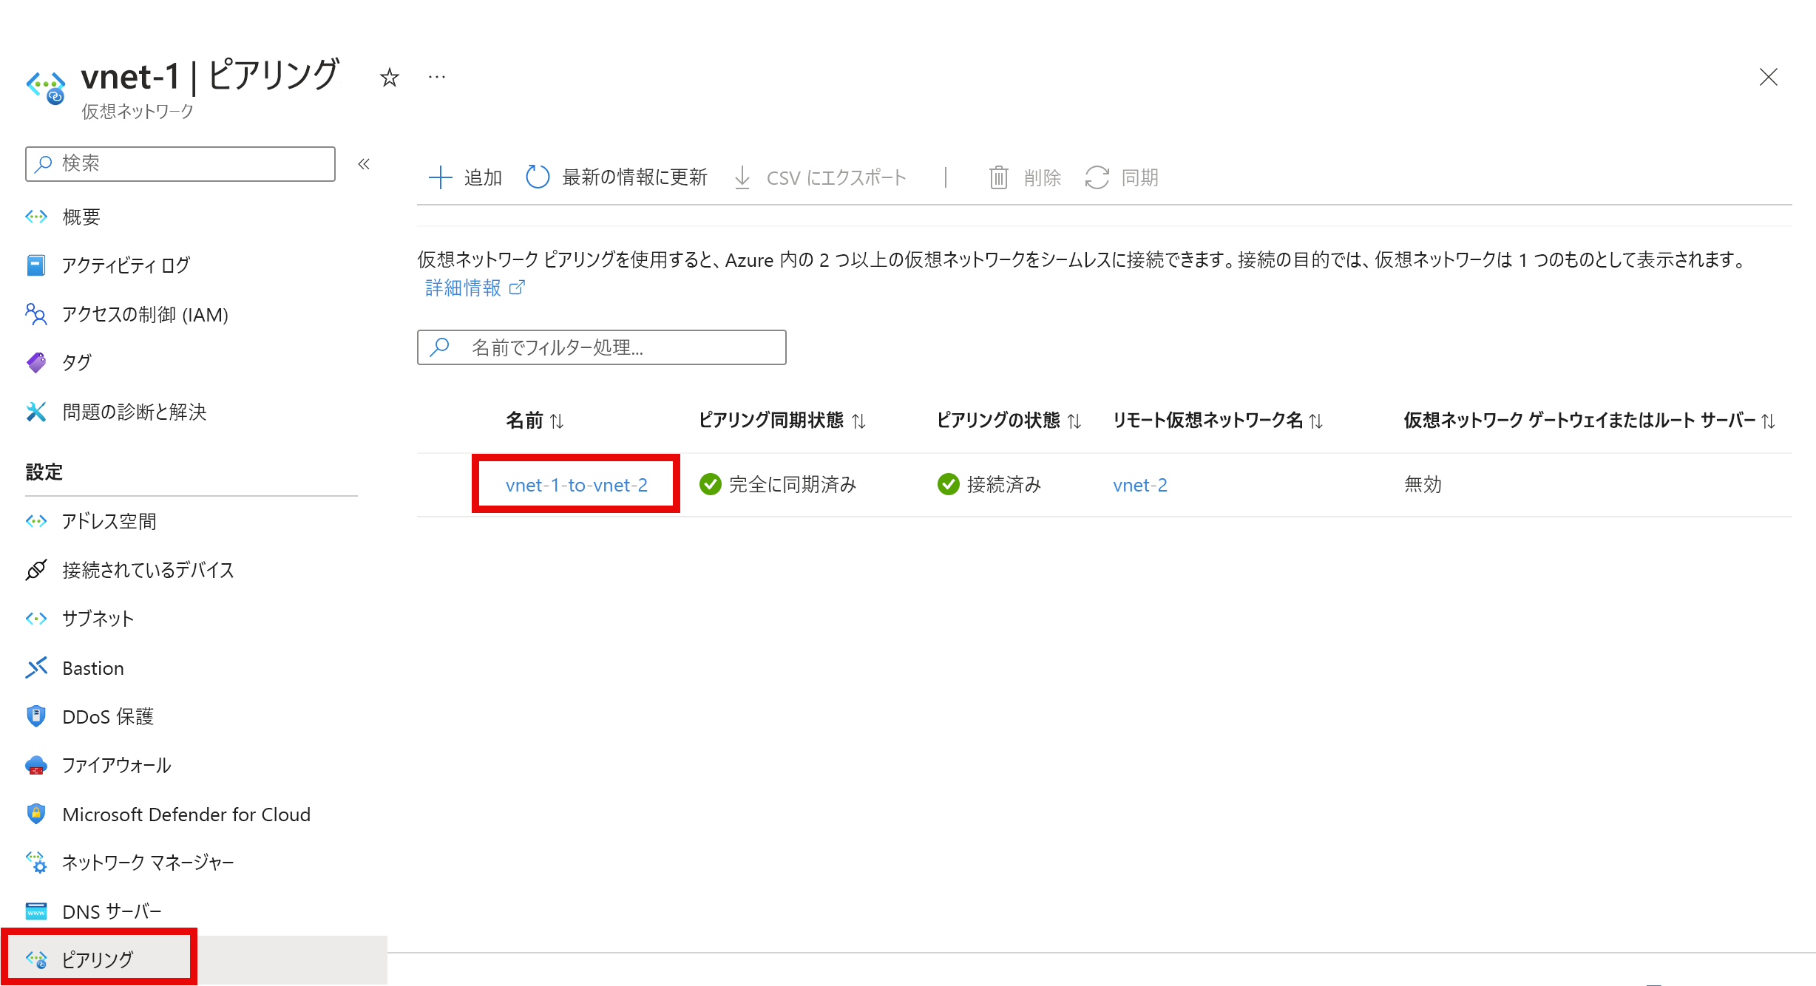This screenshot has width=1816, height=986.
Task: Open Microsoft Defender for Cloud item
Action: 186,814
